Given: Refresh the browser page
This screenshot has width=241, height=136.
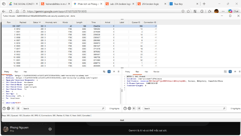Looking at the screenshot, I should click(11, 11).
